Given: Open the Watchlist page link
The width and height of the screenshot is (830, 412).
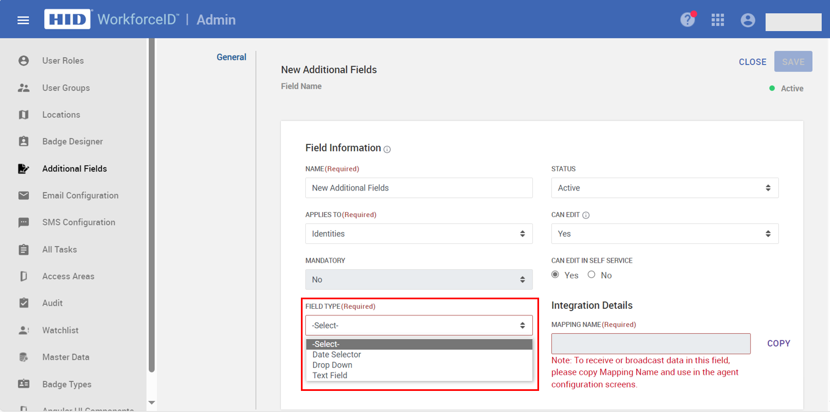Looking at the screenshot, I should [61, 330].
